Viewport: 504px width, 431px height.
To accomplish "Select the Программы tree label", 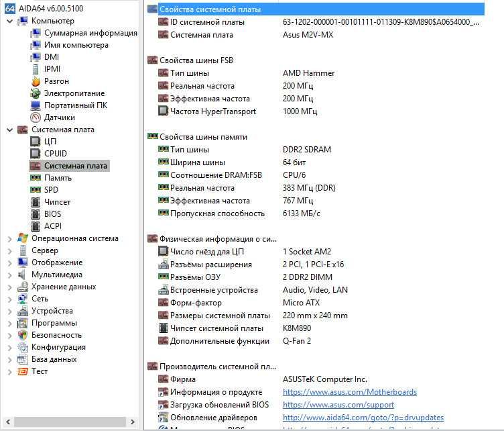I will pyautogui.click(x=54, y=323).
